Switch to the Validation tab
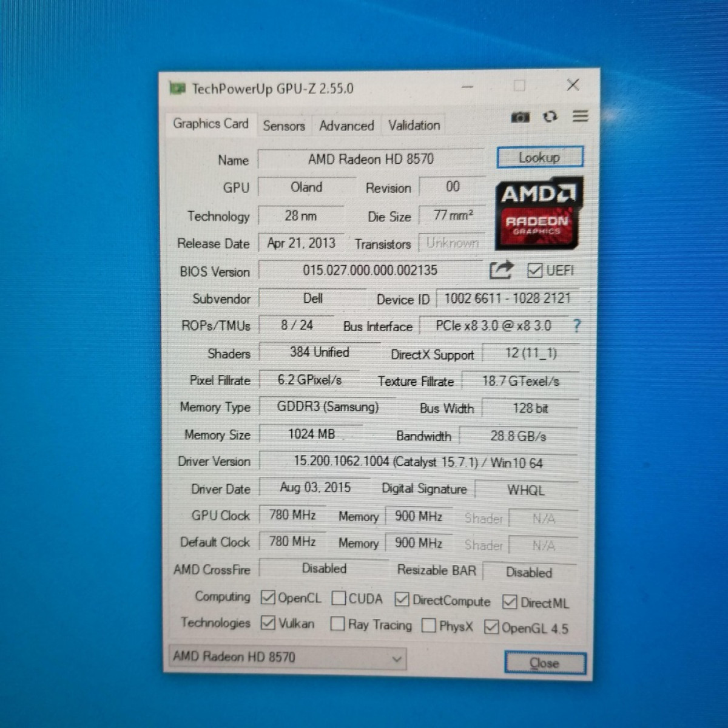The image size is (728, 728). (x=414, y=125)
